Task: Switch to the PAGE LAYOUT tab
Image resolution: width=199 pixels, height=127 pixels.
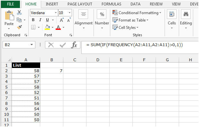Action: pyautogui.click(x=80, y=4)
